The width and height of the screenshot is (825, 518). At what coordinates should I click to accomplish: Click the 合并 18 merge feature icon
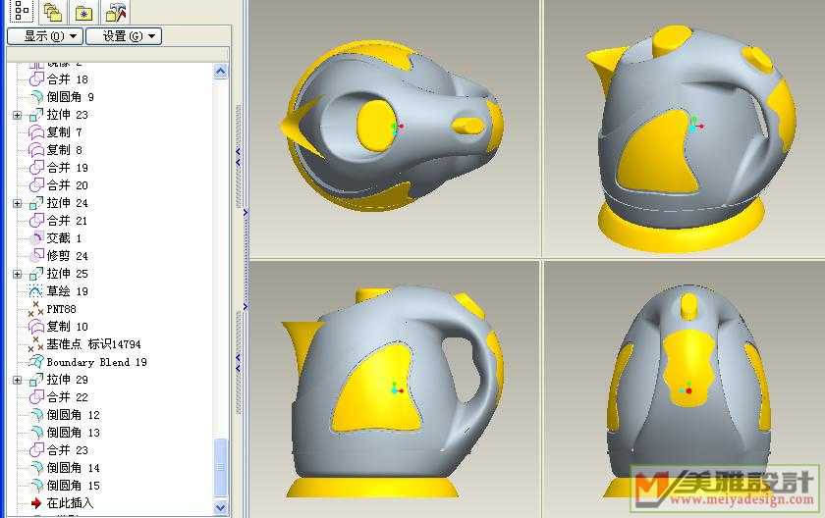point(36,79)
